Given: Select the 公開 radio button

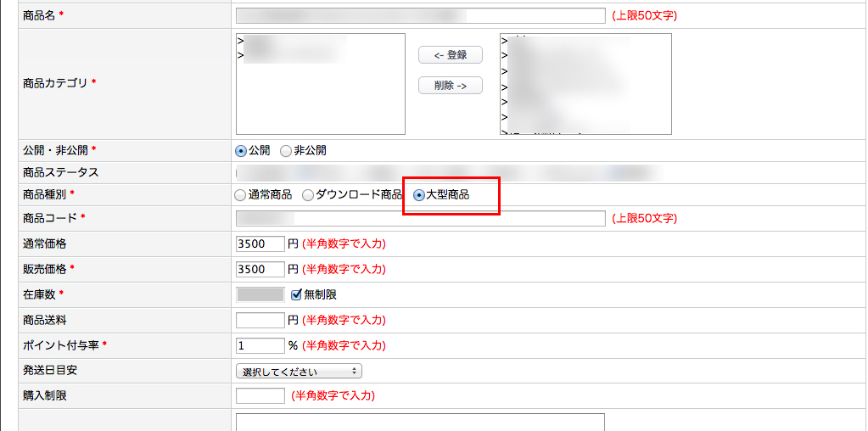Looking at the screenshot, I should click(x=241, y=150).
